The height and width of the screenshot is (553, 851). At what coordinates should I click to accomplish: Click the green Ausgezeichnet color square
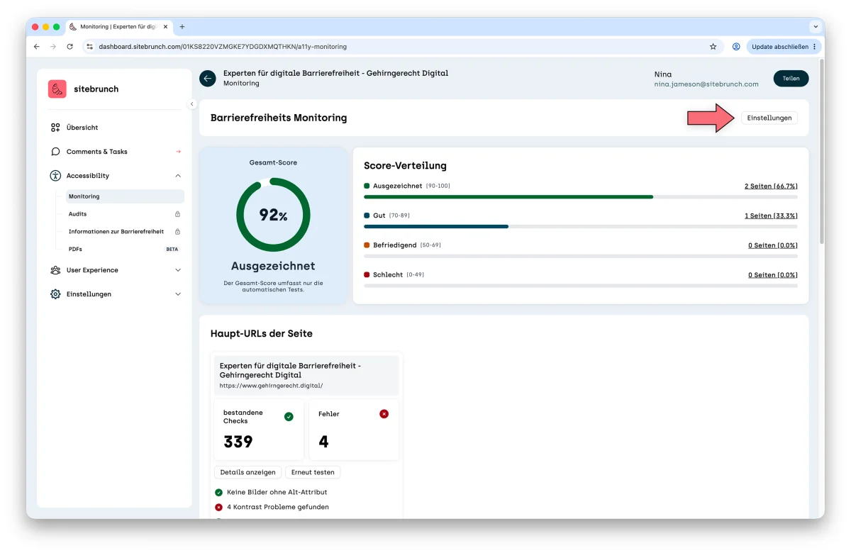[367, 186]
